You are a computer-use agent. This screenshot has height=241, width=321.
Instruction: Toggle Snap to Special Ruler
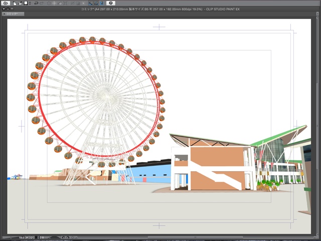[x=95, y=3]
